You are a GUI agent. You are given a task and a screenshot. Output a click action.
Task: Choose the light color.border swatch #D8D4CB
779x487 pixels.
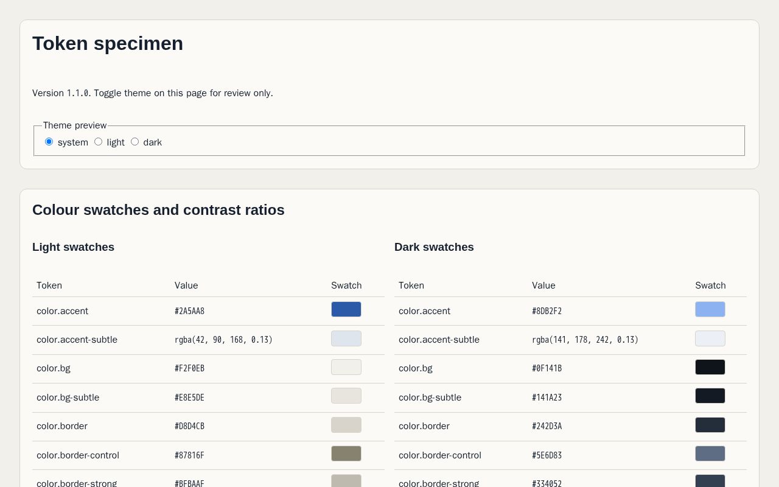346,425
